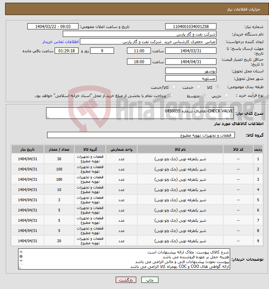Click the بازگشت back button
Screen dimensions: 269x289
[x=126, y=280]
